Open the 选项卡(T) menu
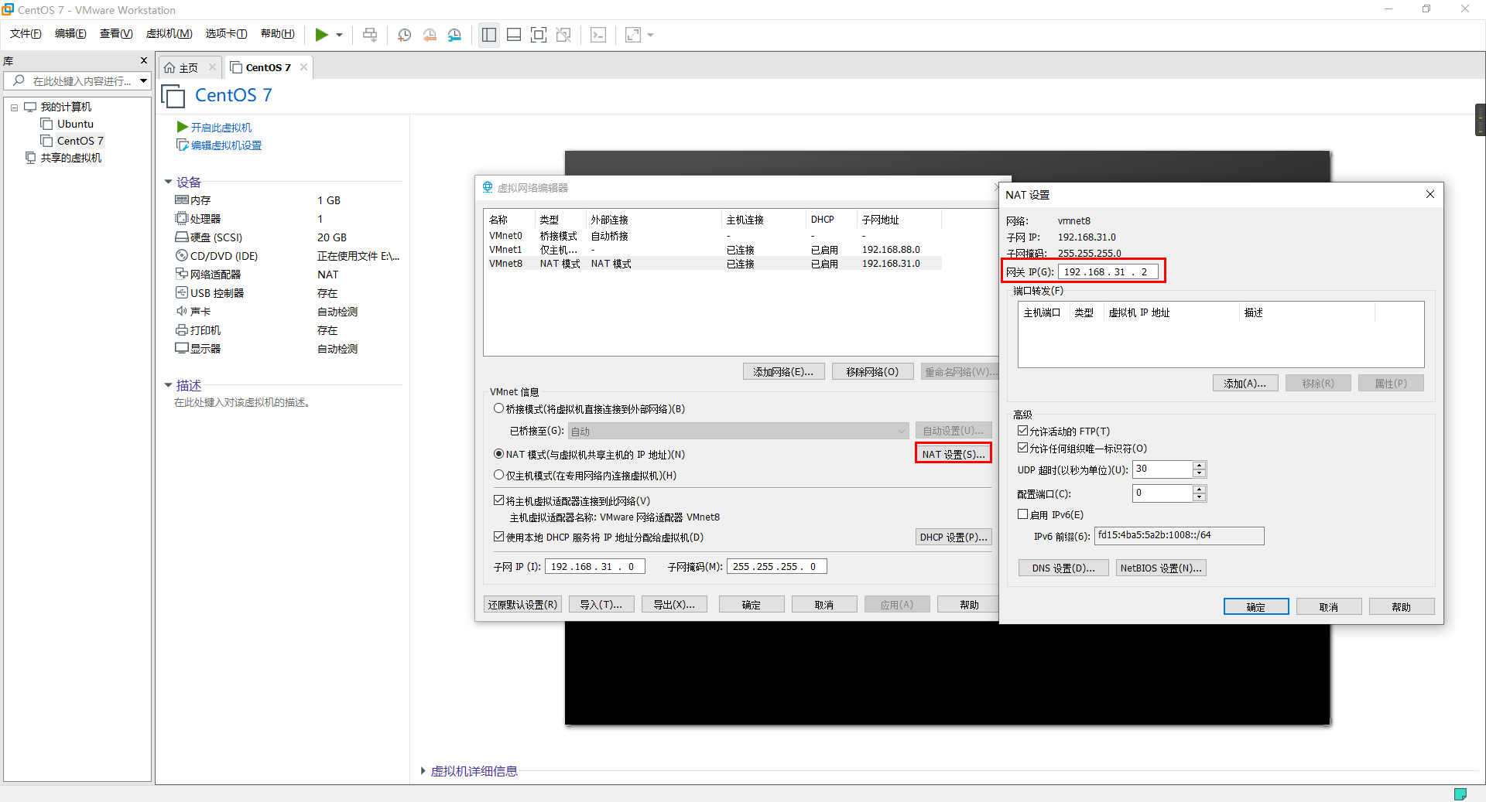 (x=226, y=33)
